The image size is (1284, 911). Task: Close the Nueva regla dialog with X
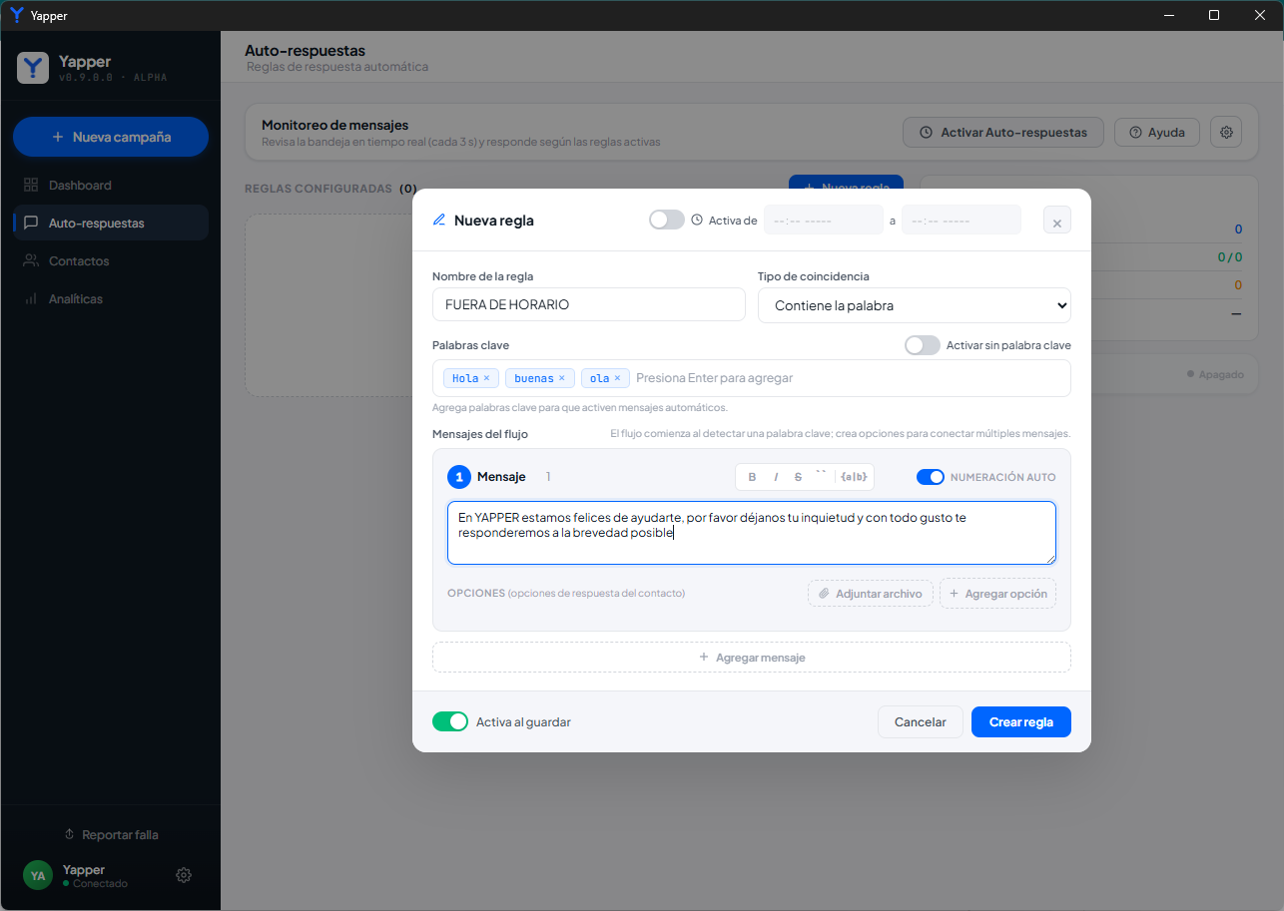pyautogui.click(x=1057, y=221)
